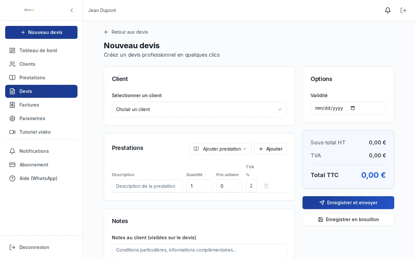Image resolution: width=415 pixels, height=259 pixels.
Task: Click the Prestations book icon in sidebar
Action: [x=12, y=78]
